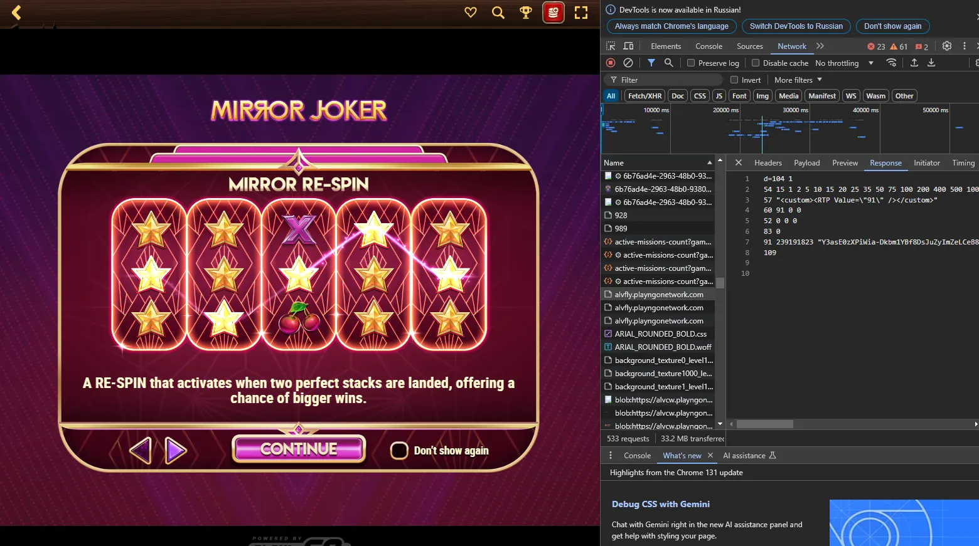Show more DevTools tabs chevron
The width and height of the screenshot is (979, 546).
(820, 46)
